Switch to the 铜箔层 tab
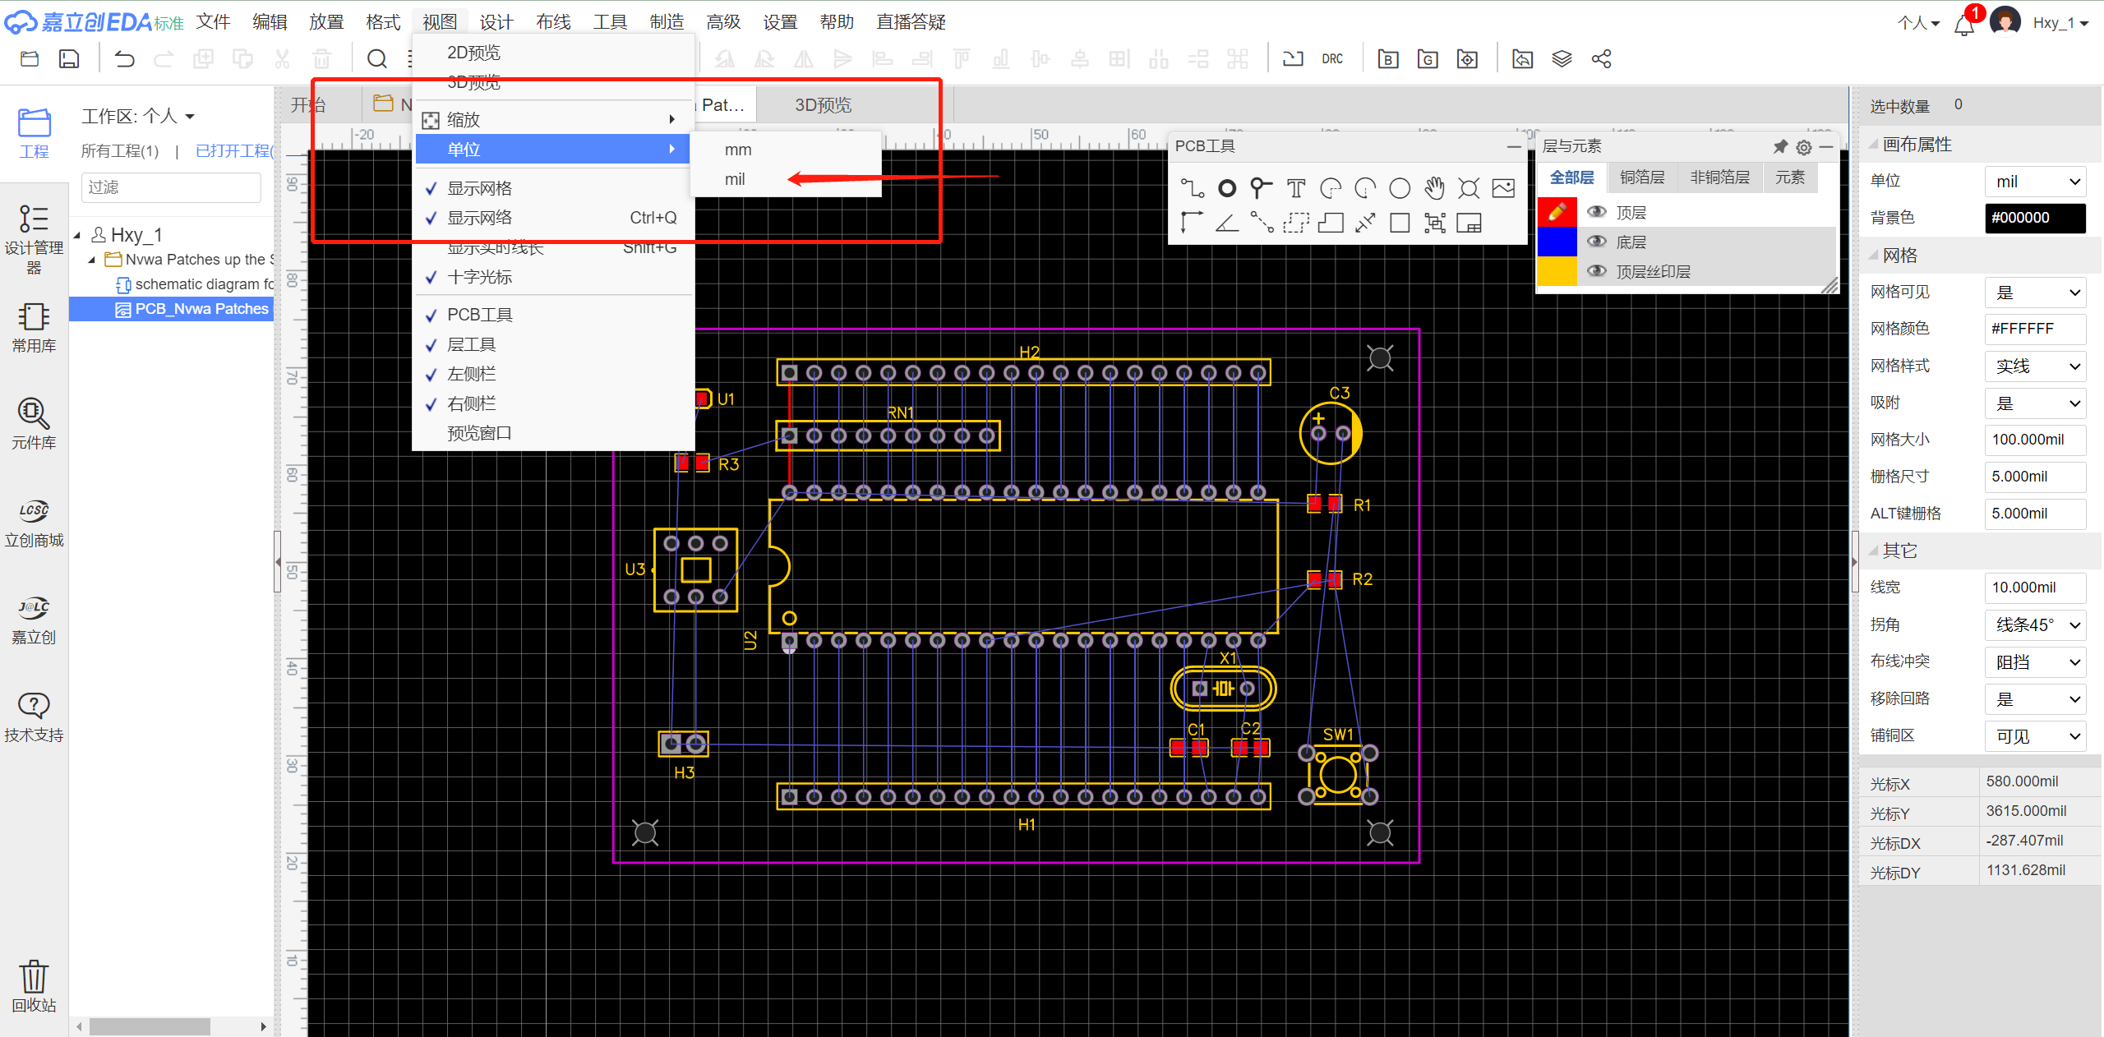 [1641, 177]
